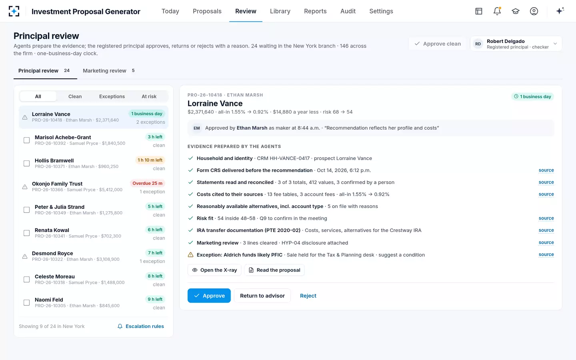Tick the checkbox for Renata Kowal
This screenshot has width=576, height=360.
click(27, 233)
